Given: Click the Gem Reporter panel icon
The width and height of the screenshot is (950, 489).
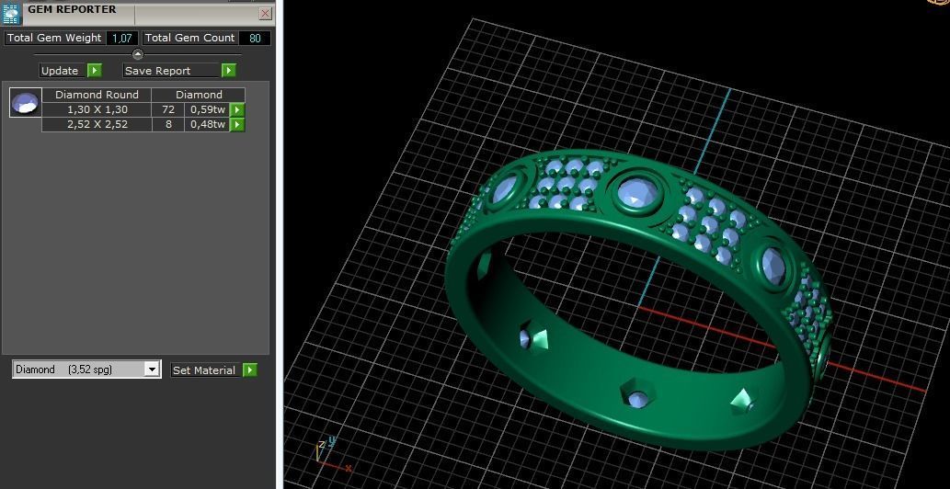Looking at the screenshot, I should [x=12, y=13].
